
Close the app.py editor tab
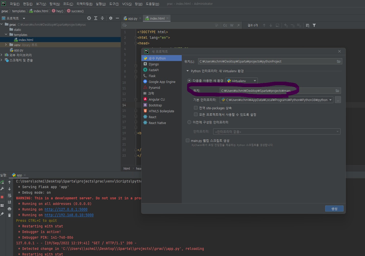point(140,18)
